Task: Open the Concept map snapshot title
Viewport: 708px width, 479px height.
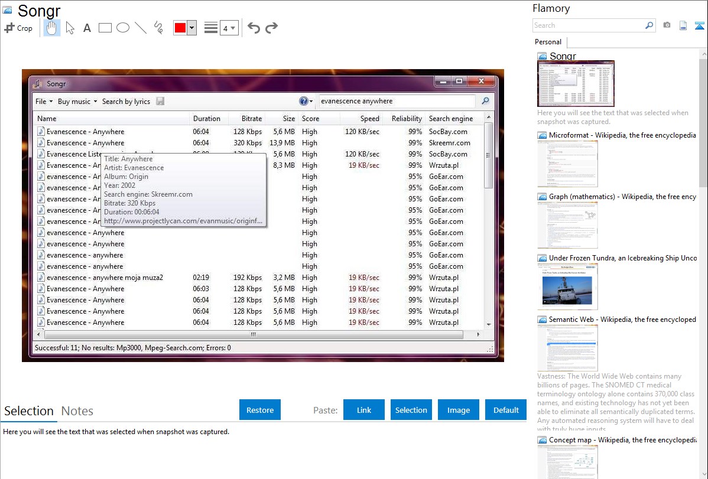Action: click(623, 439)
